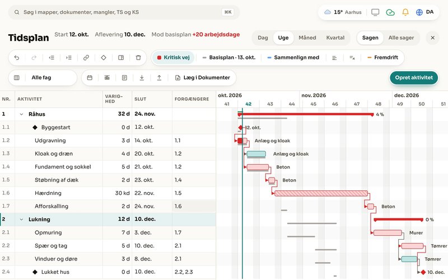The image size is (448, 280).
Task: Upload a schedule via upload icon
Action: pos(159,78)
